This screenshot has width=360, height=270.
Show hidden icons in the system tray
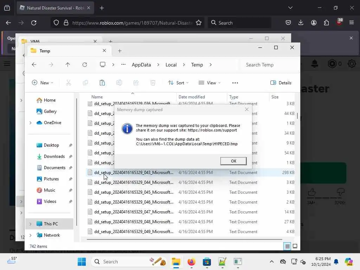click(x=272, y=262)
